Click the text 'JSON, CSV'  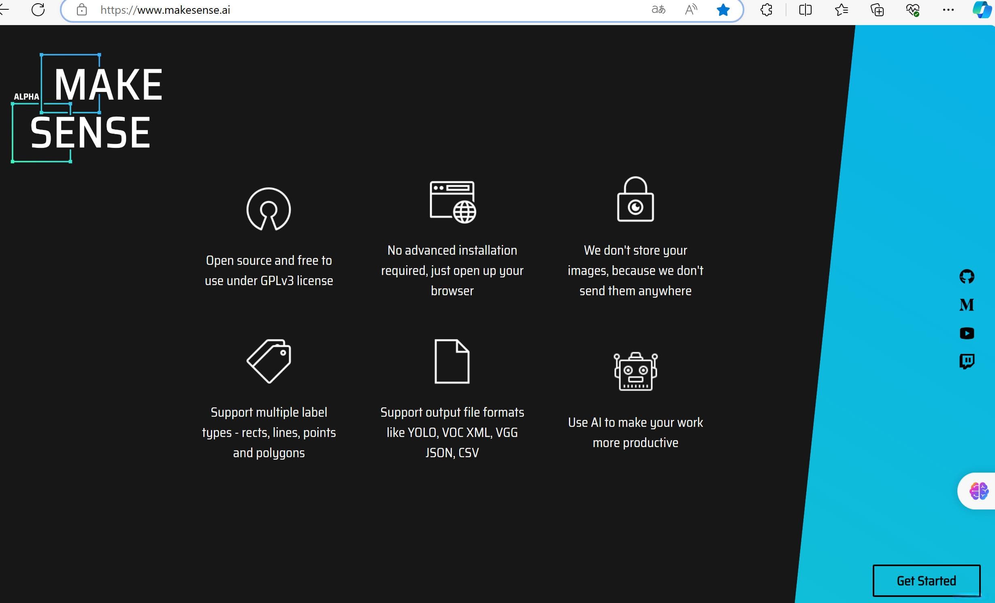click(452, 452)
